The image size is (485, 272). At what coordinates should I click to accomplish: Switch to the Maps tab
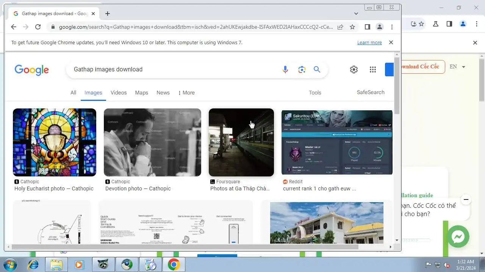coord(142,93)
